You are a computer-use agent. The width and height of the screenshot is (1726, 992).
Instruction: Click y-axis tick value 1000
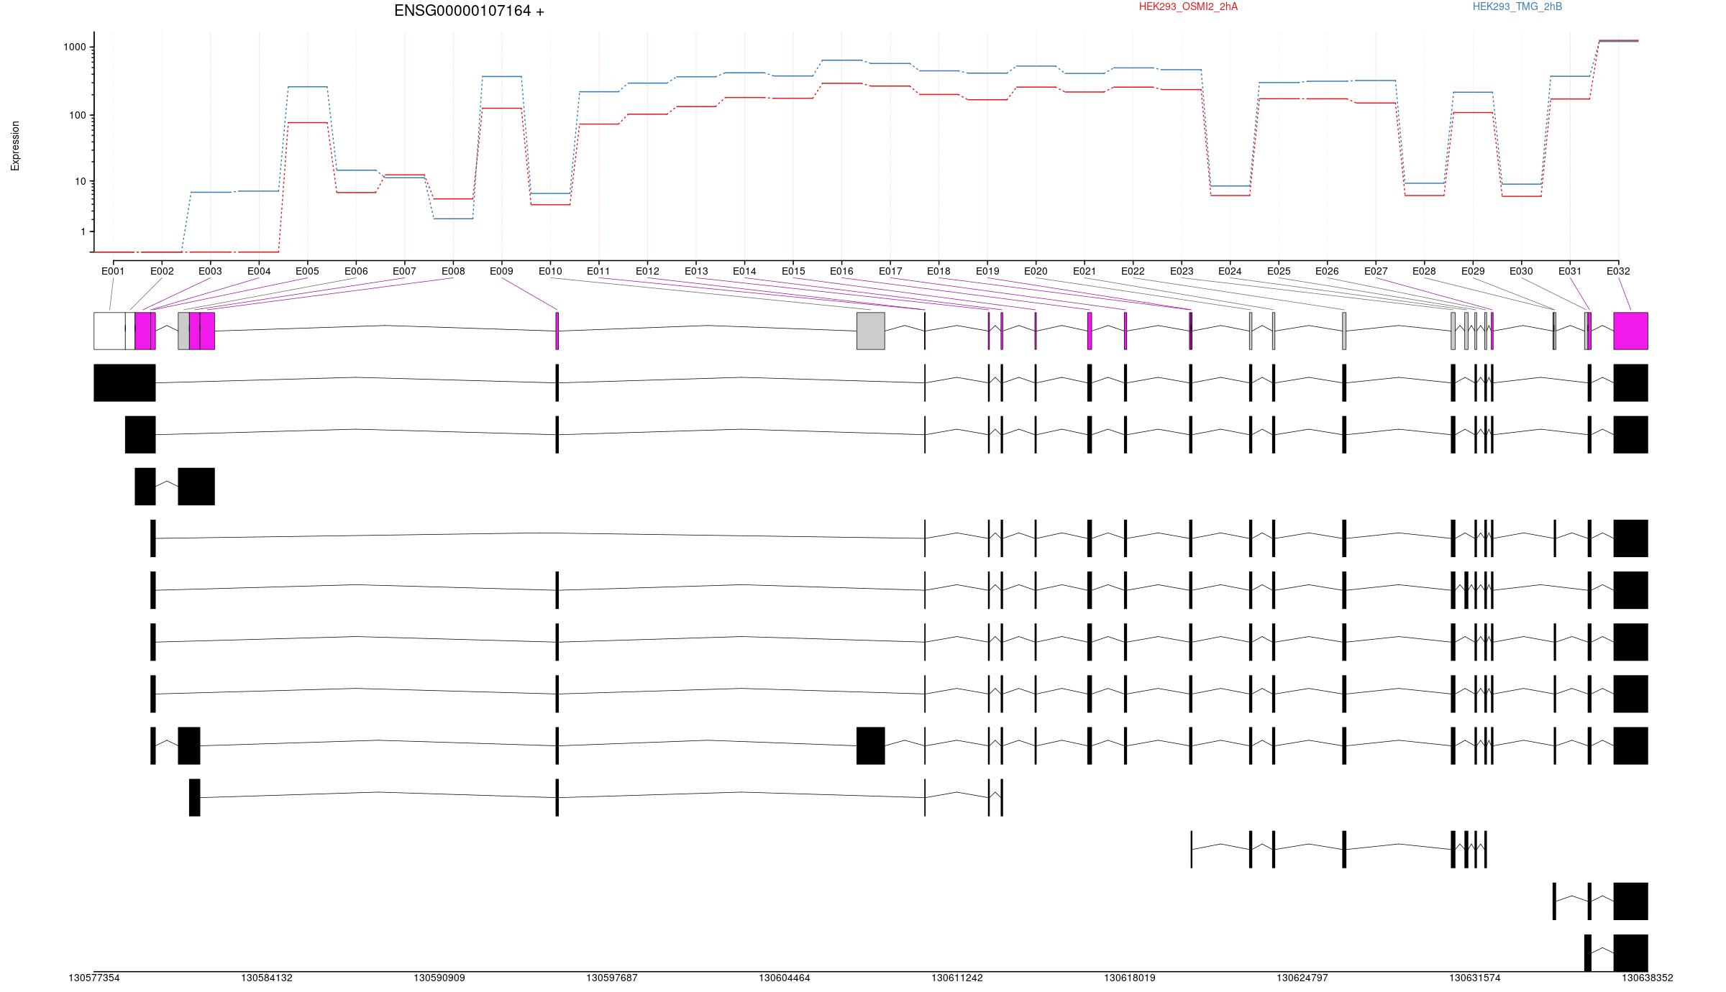(75, 47)
